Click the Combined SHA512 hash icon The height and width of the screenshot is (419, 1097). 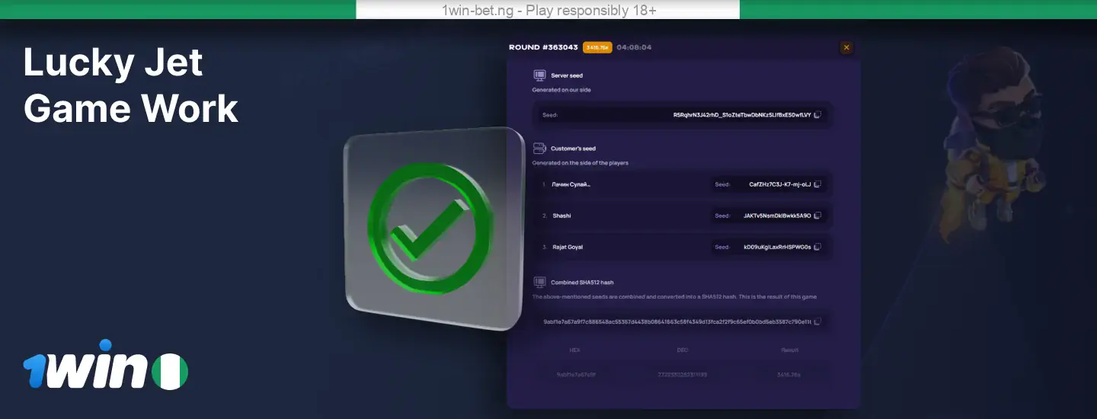pos(539,282)
